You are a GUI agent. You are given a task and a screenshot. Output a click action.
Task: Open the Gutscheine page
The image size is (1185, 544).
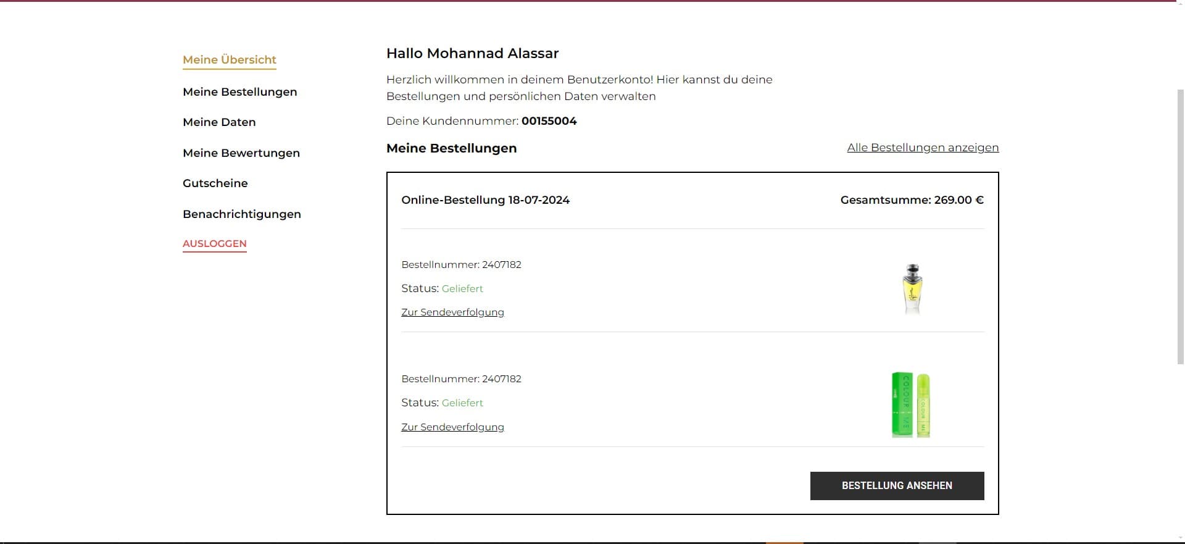point(215,183)
